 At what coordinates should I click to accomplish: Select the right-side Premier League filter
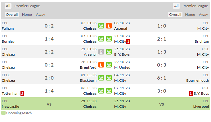tap(195, 6)
